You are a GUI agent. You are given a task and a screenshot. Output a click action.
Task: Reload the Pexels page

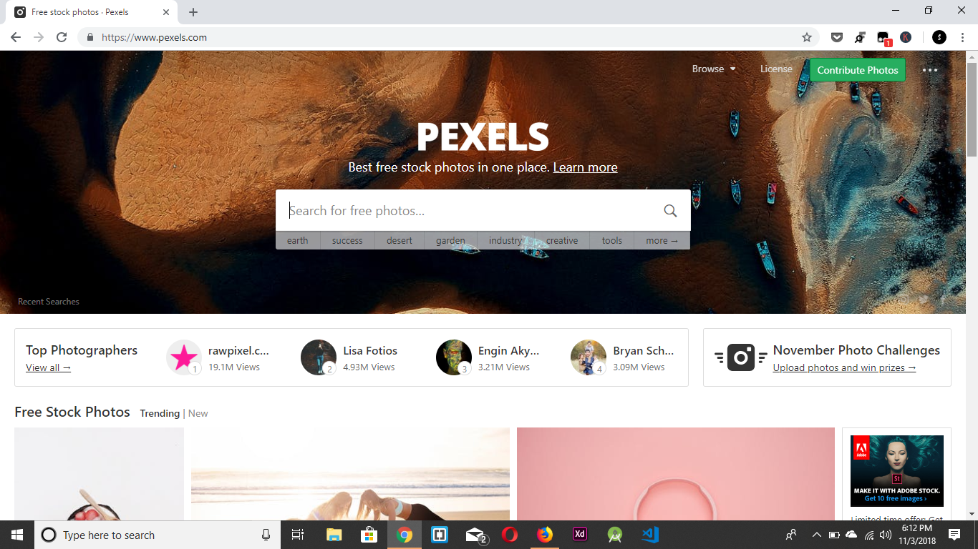[62, 37]
